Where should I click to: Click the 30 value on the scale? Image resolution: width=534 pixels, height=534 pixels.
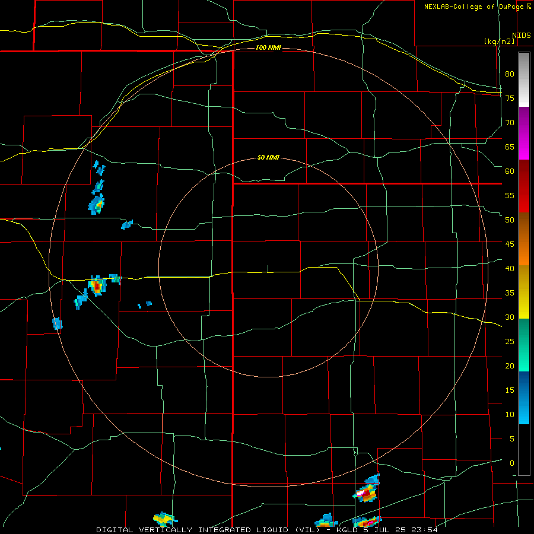pyautogui.click(x=510, y=317)
